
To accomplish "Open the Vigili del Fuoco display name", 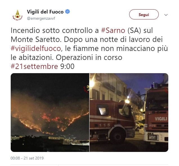I will 45,12.
